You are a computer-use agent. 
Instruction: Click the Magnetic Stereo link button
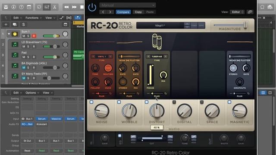233,68
